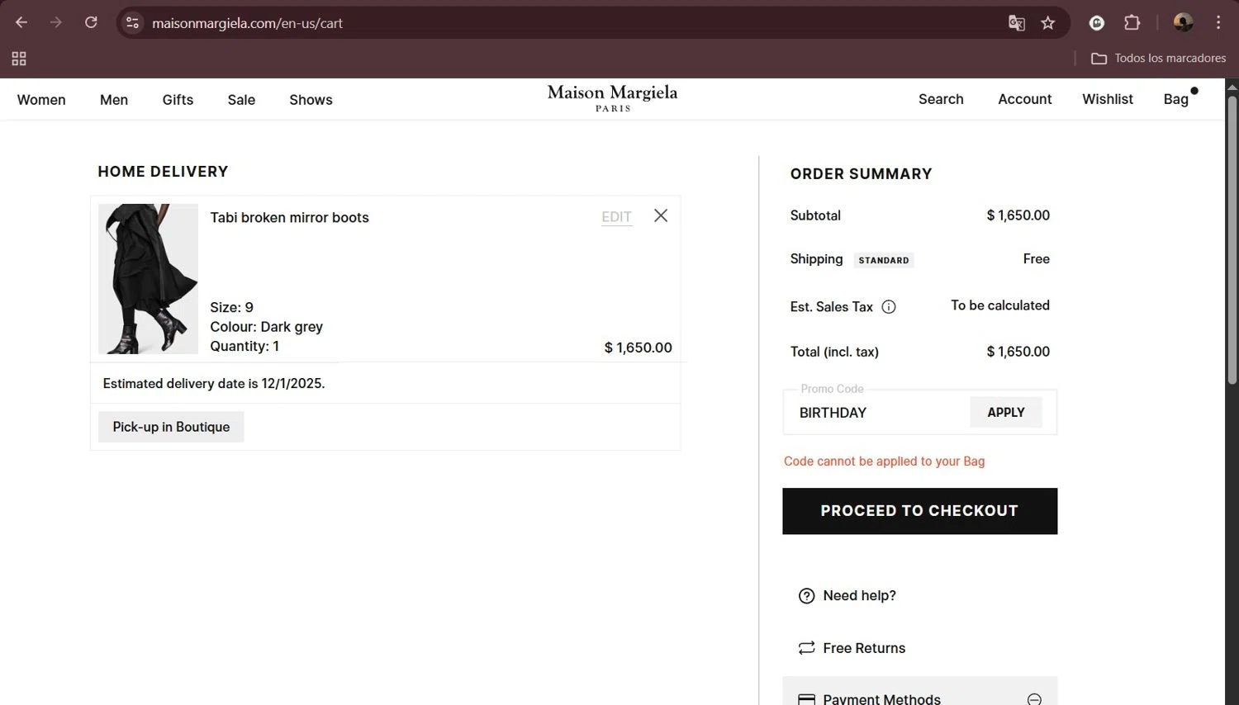Open site information icon in address bar
1239x705 pixels.
(132, 23)
